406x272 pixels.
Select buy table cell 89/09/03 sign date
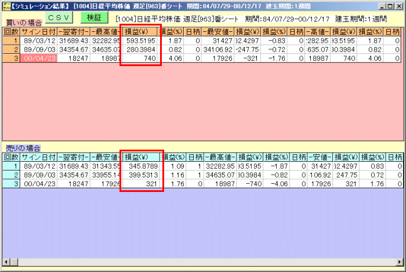39,50
